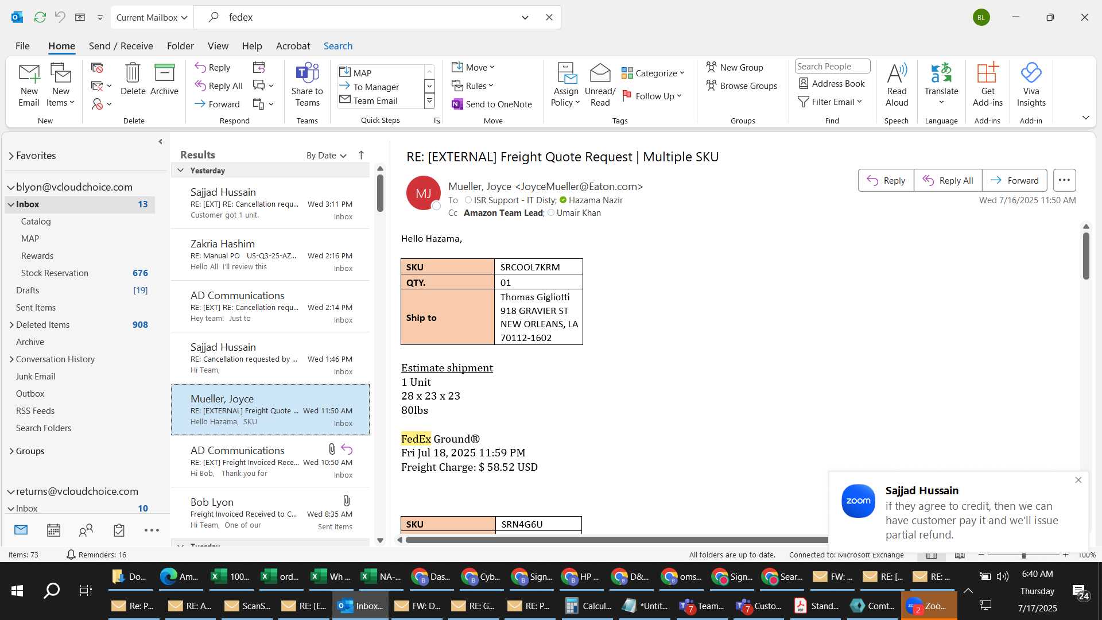Open the Filter Email dropdown
1102x620 pixels.
click(830, 102)
